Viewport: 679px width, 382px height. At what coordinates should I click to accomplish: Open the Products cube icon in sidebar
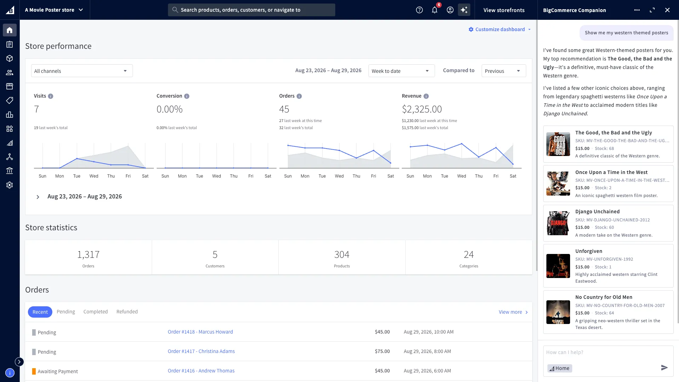pyautogui.click(x=10, y=58)
